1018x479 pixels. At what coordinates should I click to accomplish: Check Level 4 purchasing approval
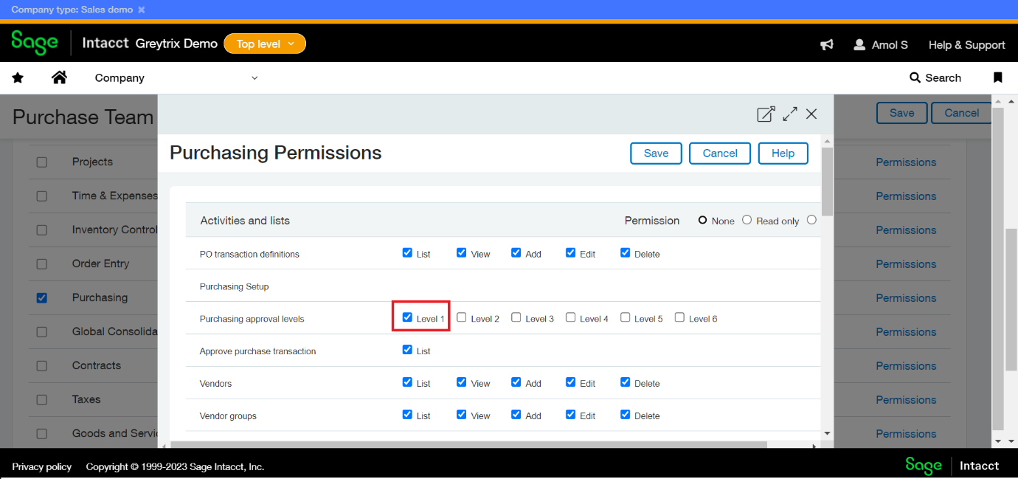[570, 317]
